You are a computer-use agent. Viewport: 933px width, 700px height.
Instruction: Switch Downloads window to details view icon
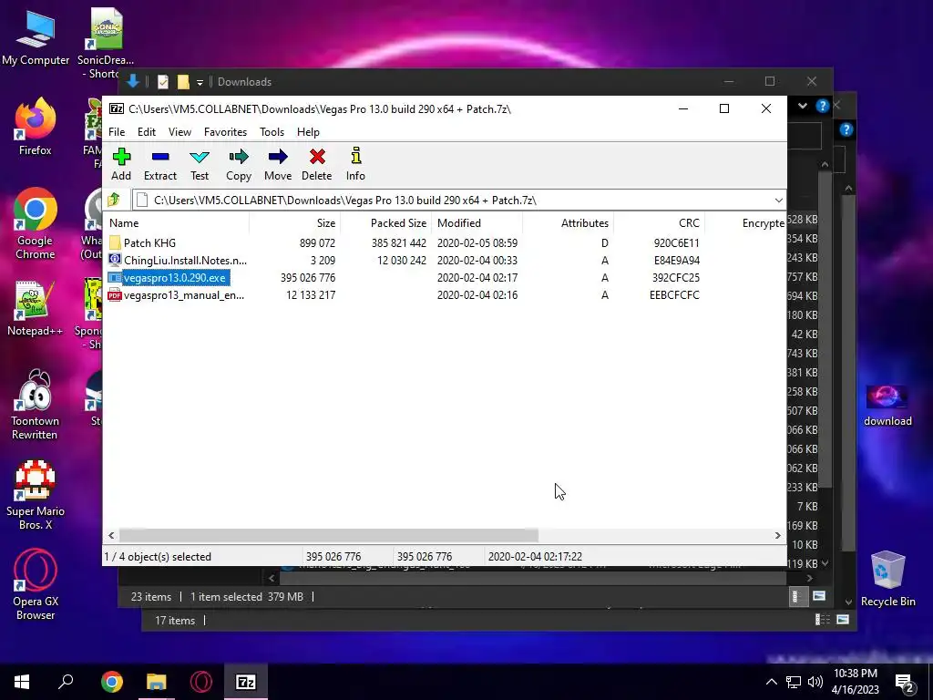tap(796, 596)
